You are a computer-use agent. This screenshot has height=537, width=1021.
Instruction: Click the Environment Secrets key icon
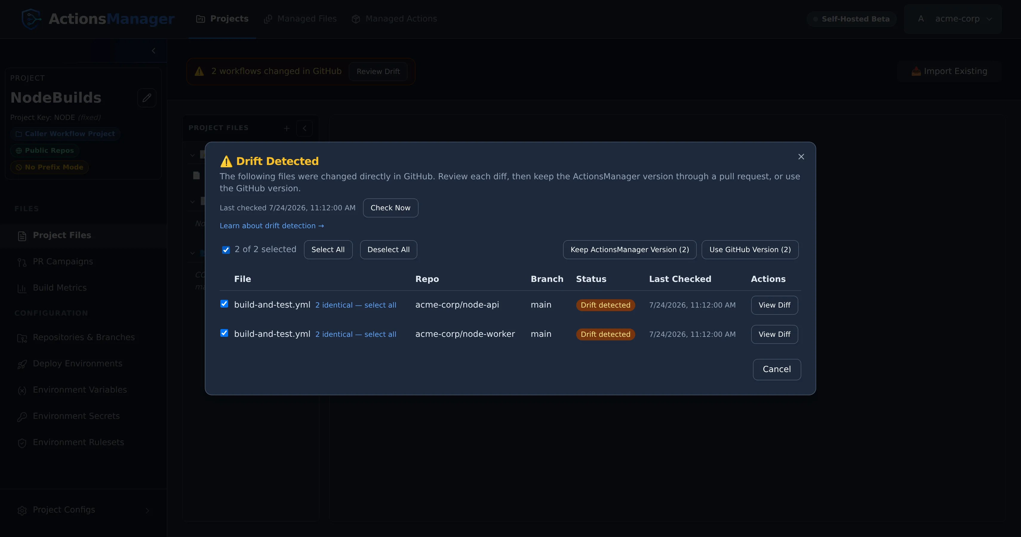(22, 416)
